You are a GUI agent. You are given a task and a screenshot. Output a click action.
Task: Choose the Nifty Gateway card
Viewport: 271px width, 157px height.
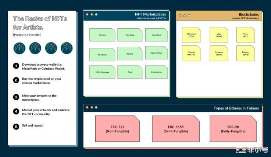(x=102, y=72)
